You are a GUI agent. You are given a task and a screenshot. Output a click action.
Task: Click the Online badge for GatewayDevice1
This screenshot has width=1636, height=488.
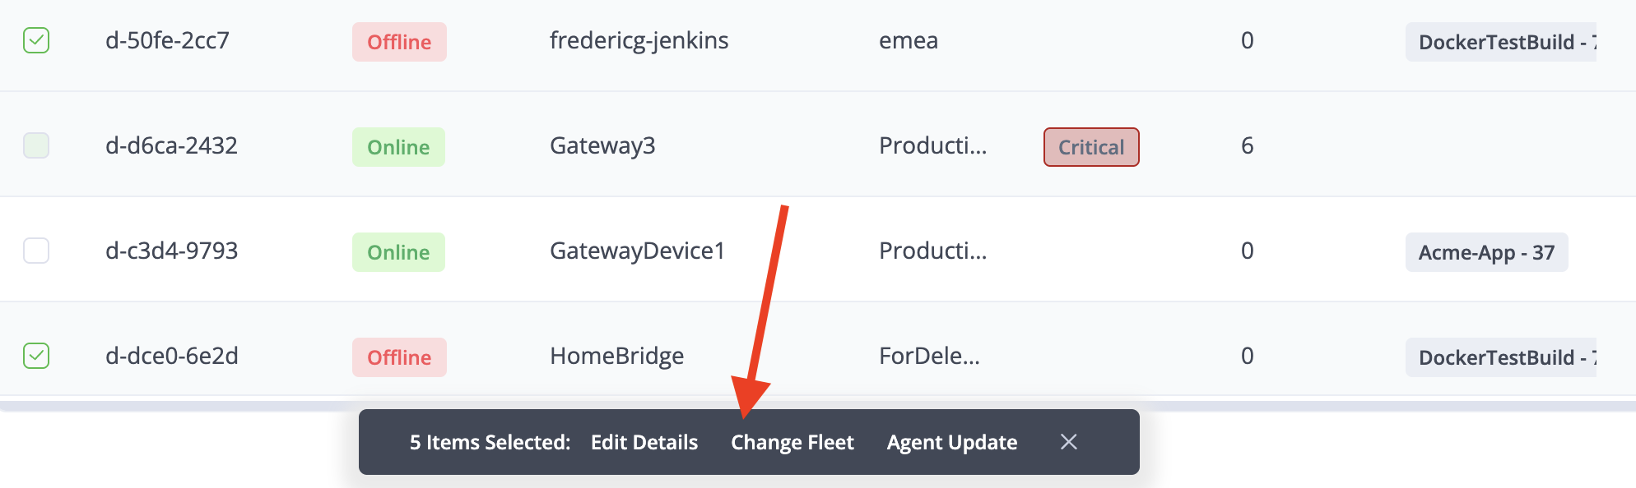[398, 252]
